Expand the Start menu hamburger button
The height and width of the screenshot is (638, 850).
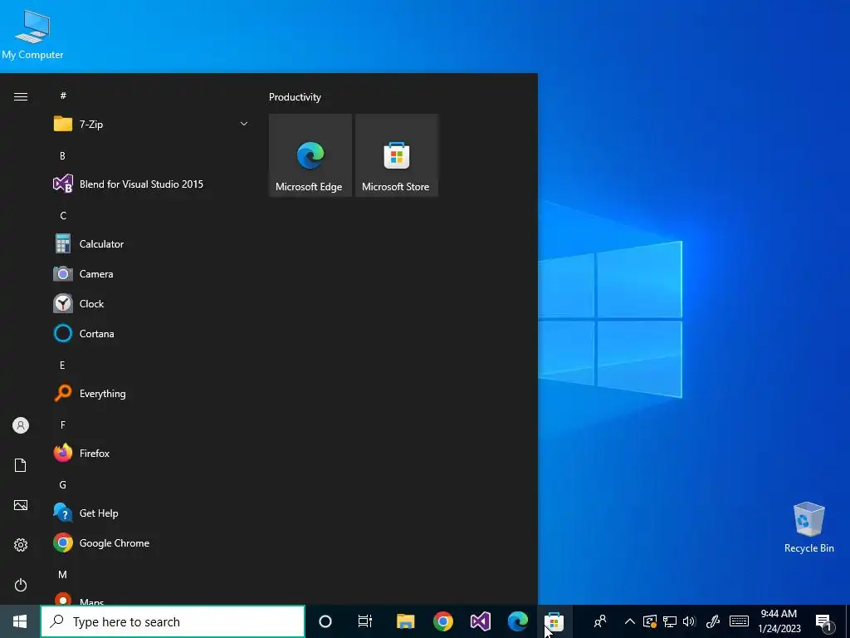21,96
